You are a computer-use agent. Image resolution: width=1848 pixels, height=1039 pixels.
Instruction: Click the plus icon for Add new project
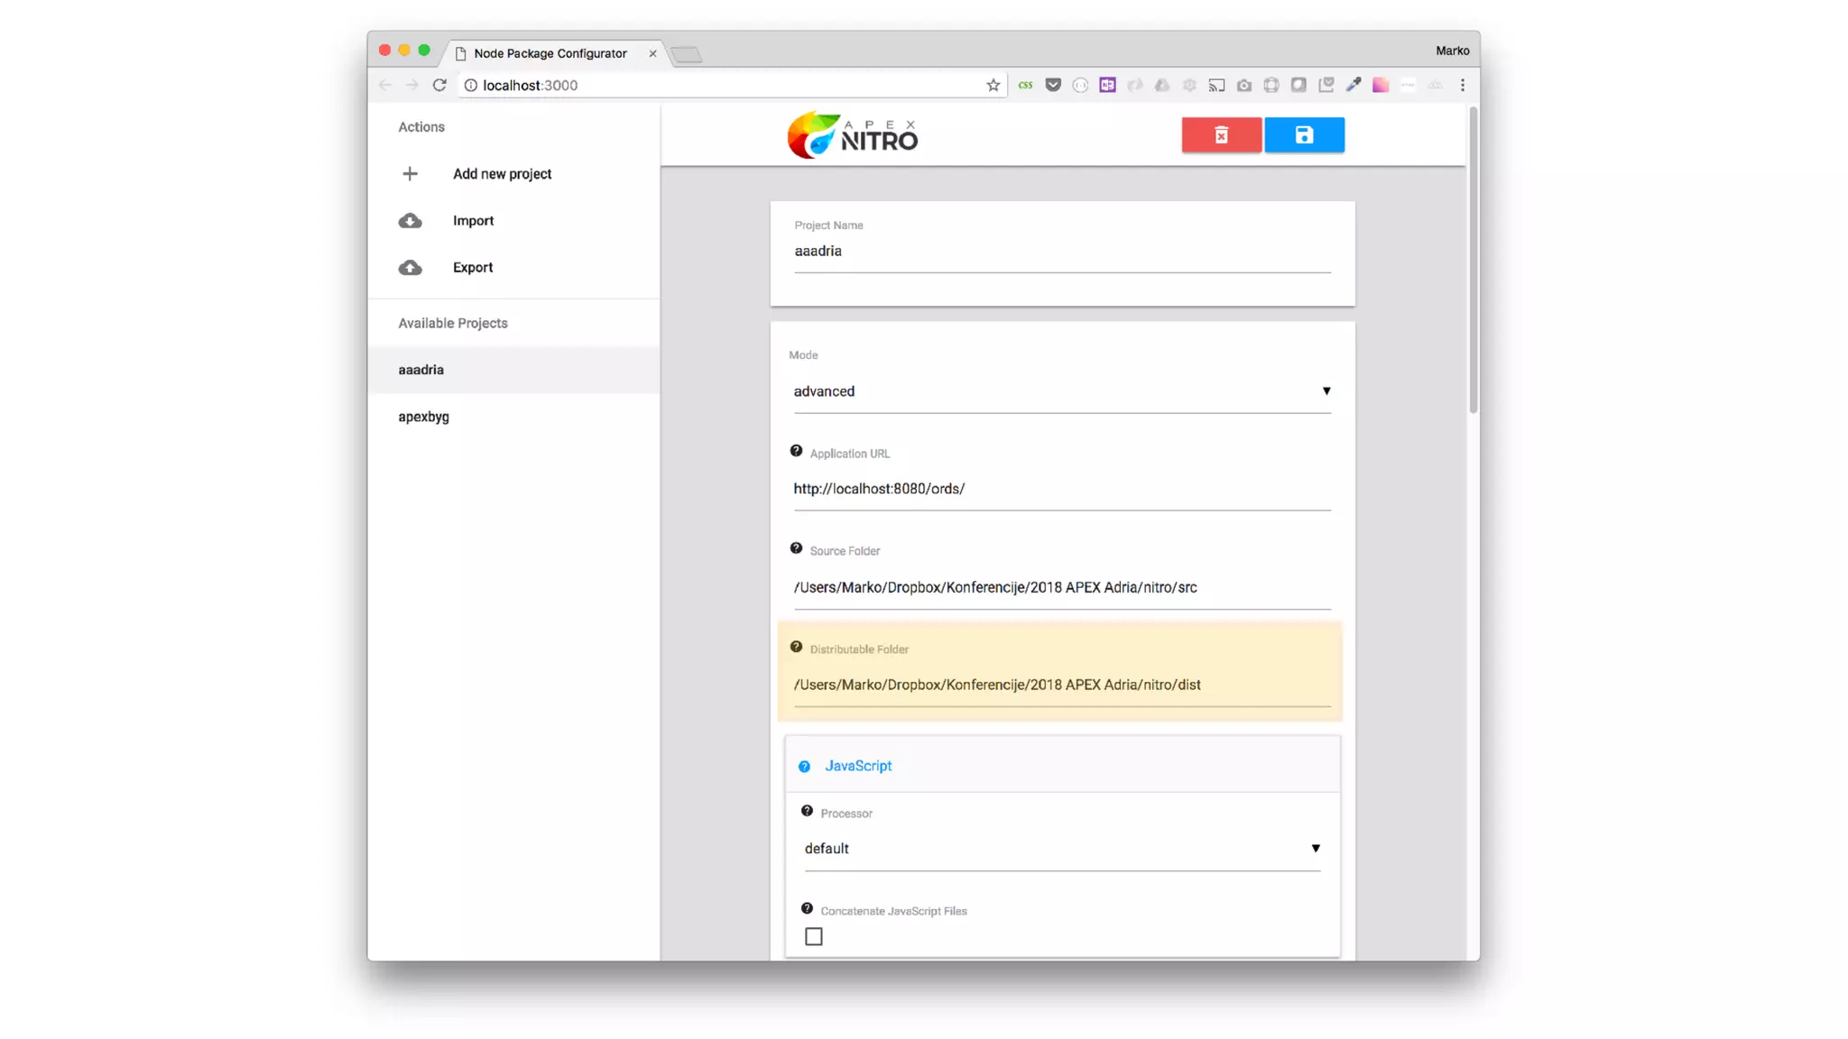[410, 173]
